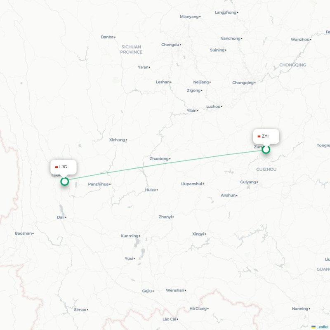Click the SICHUAN PROVINCE region label
Screen dimensions: 330x330
[x=131, y=49]
